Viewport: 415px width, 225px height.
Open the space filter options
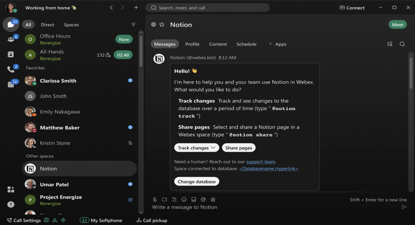tap(133, 24)
